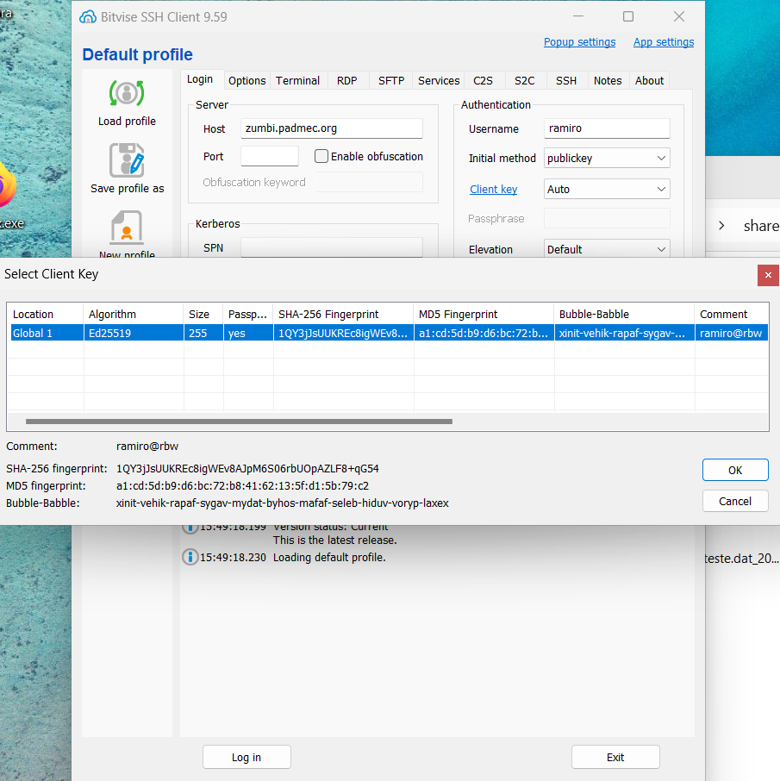The image size is (780, 781).
Task: Click the MD5 Fingerprint column header
Action: coord(484,315)
